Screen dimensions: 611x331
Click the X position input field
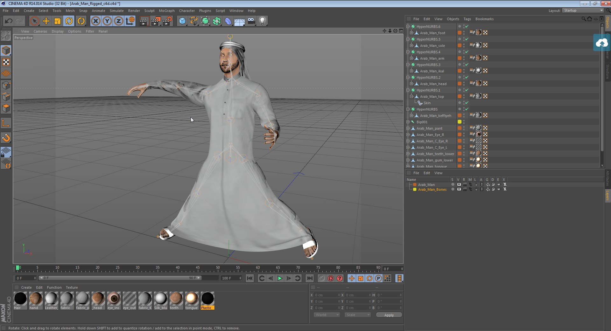327,295
